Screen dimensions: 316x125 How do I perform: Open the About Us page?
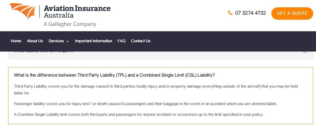(35, 41)
